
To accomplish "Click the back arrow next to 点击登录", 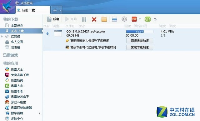I will pyautogui.click(x=17, y=3).
